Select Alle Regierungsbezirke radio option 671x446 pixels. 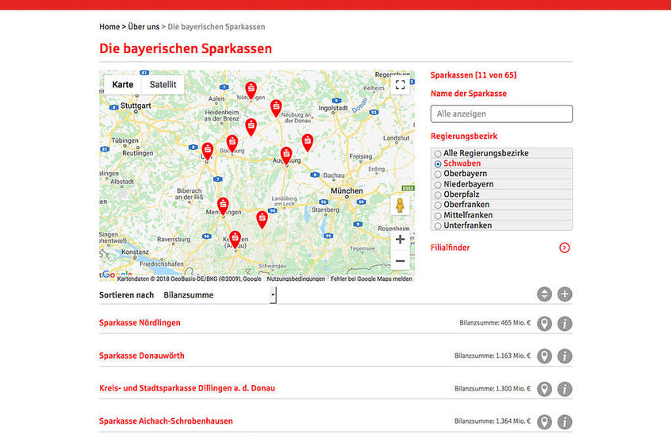point(438,154)
